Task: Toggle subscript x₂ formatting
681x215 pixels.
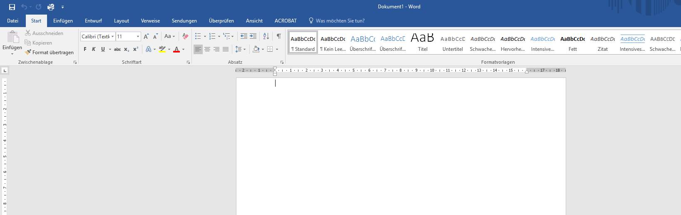Action: coord(127,49)
